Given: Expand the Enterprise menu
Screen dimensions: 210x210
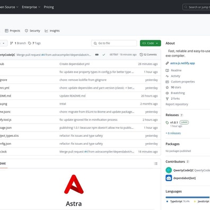Looking at the screenshot, I should pos(31,7).
